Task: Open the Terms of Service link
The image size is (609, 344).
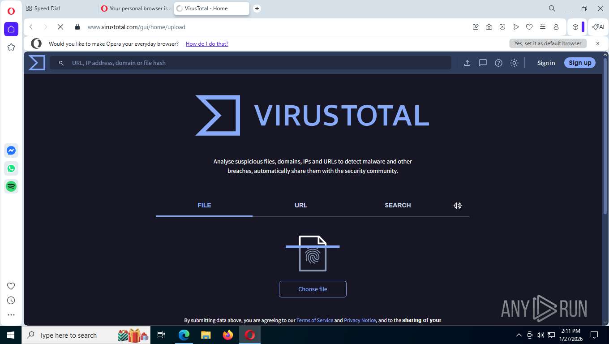Action: point(315,320)
